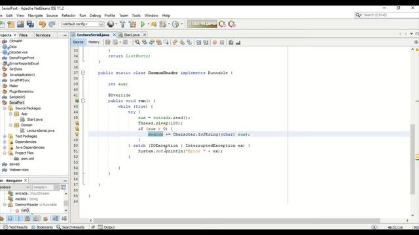The width and height of the screenshot is (419, 235).
Task: Click the Build Project hammer icon
Action: click(122, 24)
